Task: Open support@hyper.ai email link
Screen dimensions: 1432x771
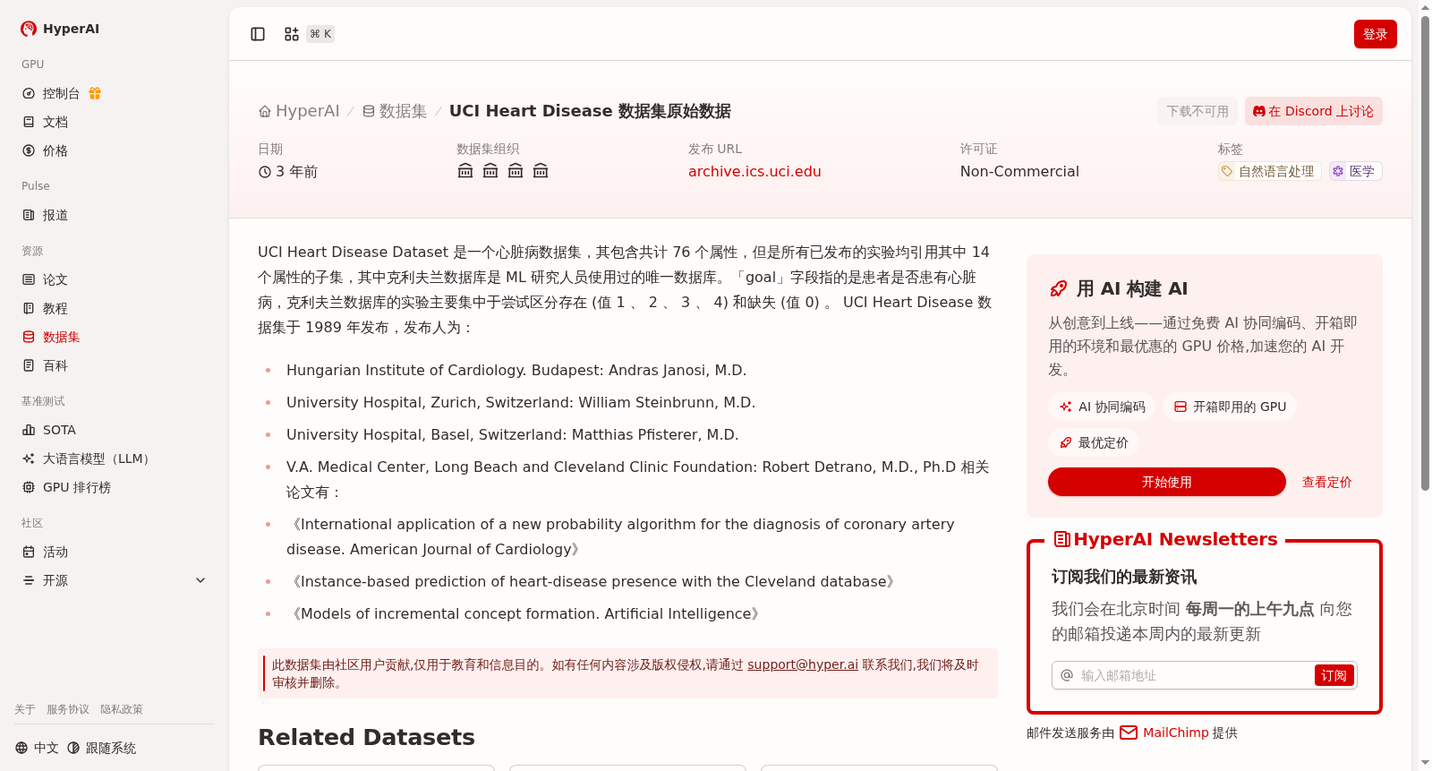Action: click(803, 664)
